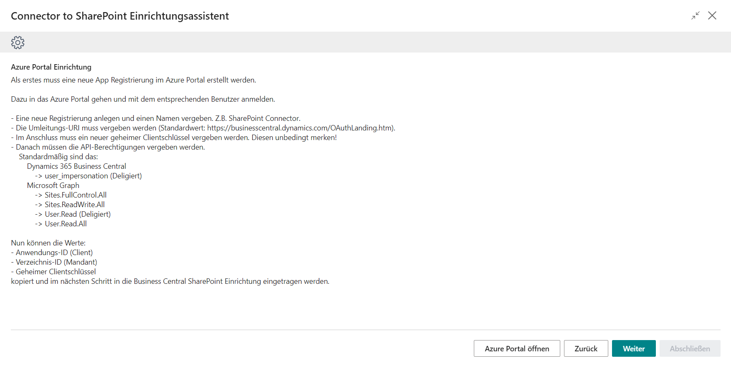
Task: Close the wizard with the X button
Action: pos(713,15)
